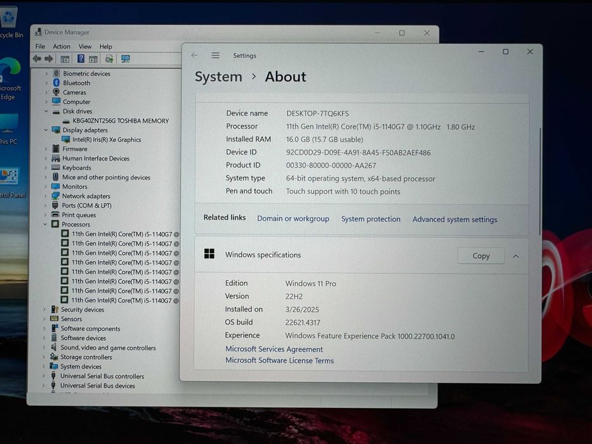Click Settings window vertical scrollbar
The image size is (592, 444).
(540, 181)
